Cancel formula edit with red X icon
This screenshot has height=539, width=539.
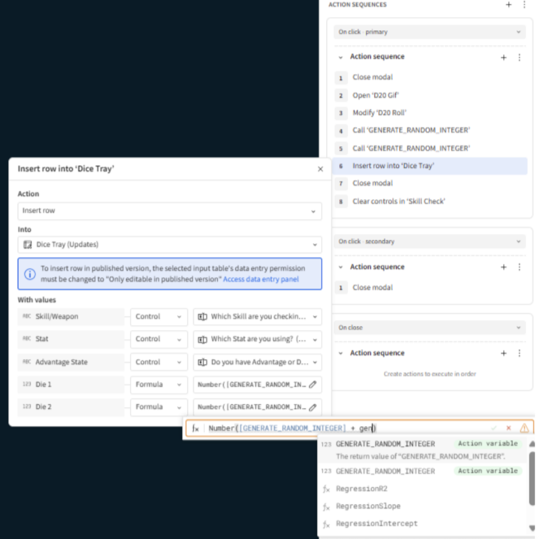508,428
